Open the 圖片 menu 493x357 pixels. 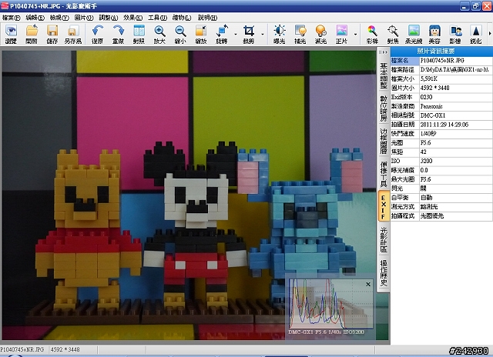point(84,18)
